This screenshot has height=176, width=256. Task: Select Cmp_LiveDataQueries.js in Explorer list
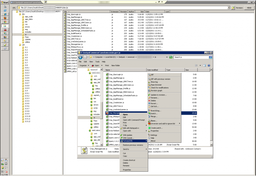[x=118, y=110]
